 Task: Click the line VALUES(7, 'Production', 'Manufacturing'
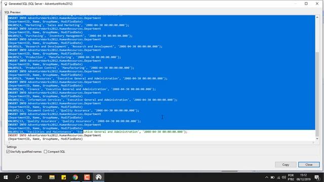64,57
